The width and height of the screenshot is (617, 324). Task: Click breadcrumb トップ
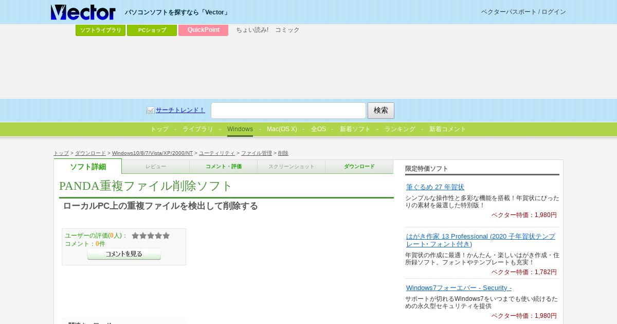tap(61, 153)
